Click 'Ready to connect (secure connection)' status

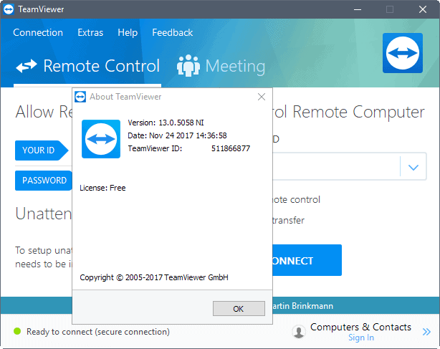click(x=98, y=332)
